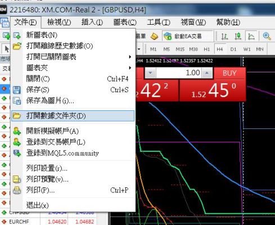The image size is (275, 225).
Task: Click the BUY button
Action: [229, 73]
